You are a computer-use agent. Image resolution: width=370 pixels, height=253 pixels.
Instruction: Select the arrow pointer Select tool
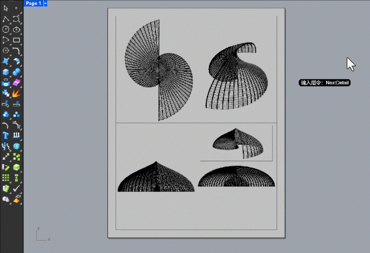coord(6,8)
